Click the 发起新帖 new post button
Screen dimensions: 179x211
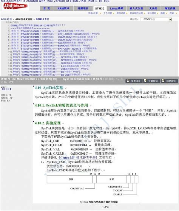151,81
